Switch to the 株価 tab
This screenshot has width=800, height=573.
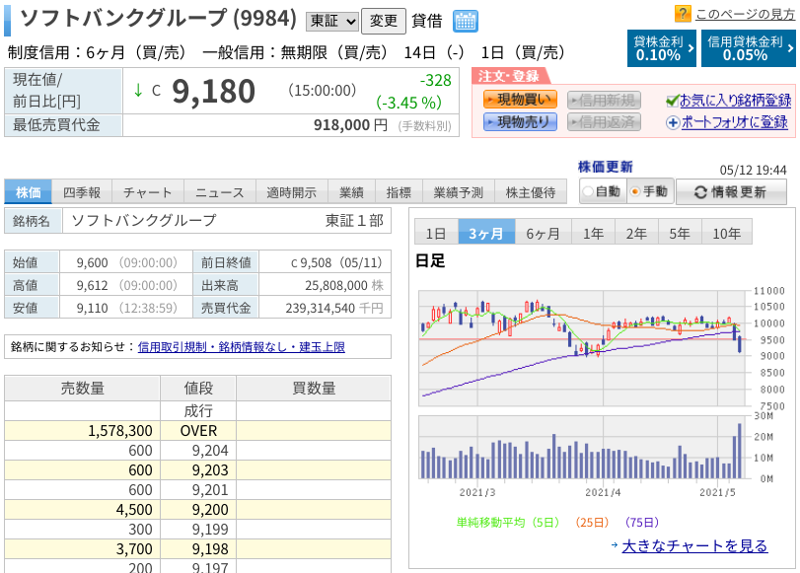(x=28, y=192)
